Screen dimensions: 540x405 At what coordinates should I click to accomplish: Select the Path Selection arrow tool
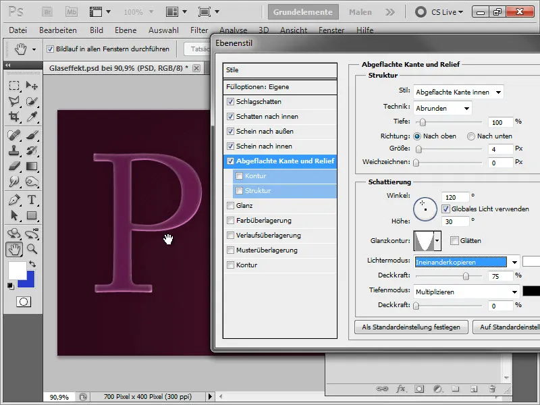click(x=14, y=215)
